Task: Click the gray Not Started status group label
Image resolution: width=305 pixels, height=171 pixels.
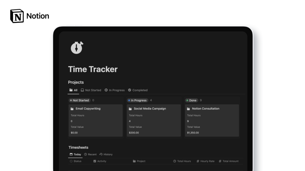Action: [x=80, y=100]
